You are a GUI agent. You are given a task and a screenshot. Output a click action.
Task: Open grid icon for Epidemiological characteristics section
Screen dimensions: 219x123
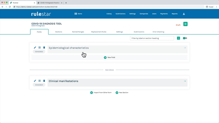tap(39, 48)
